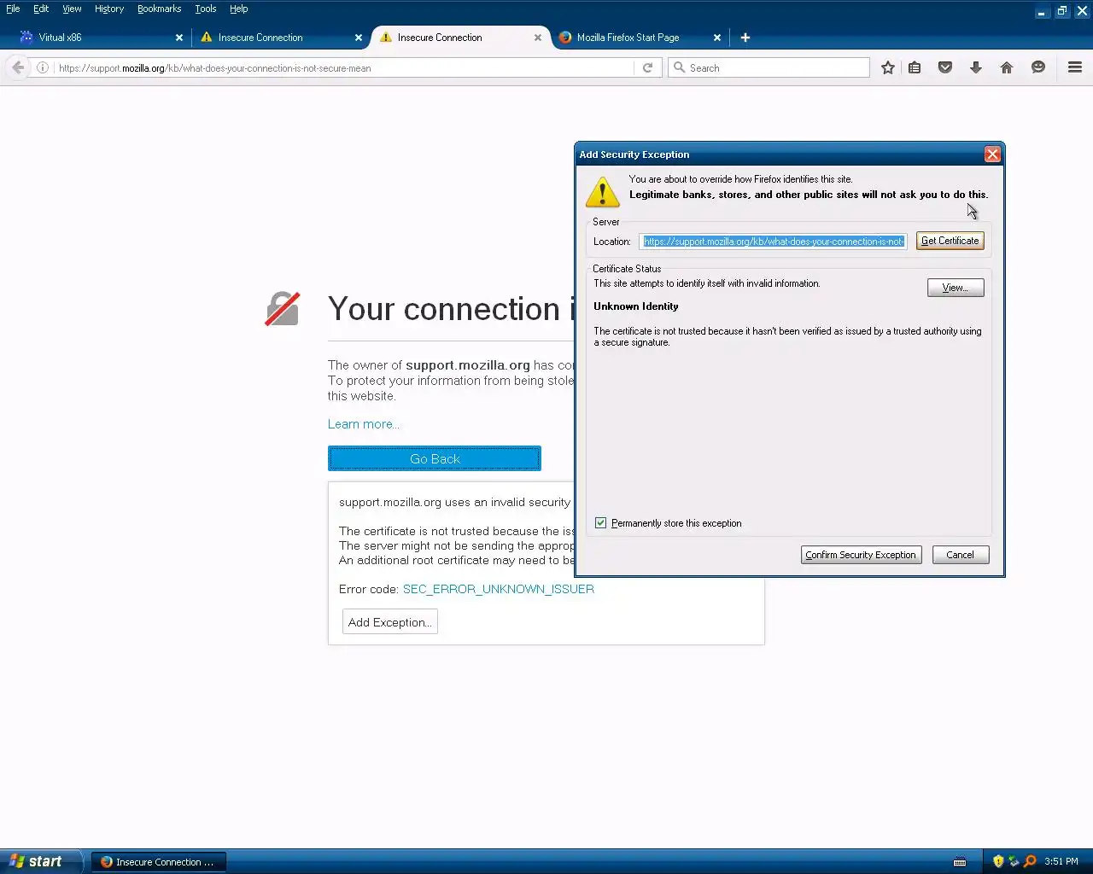
Task: Open the hamburger menu icon
Action: point(1075,67)
